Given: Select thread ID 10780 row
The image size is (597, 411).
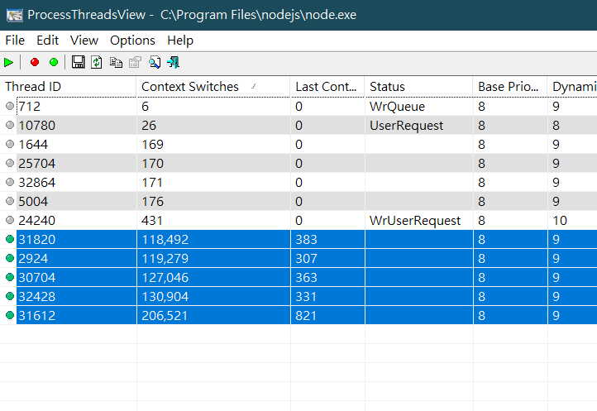Looking at the screenshot, I should pos(298,126).
